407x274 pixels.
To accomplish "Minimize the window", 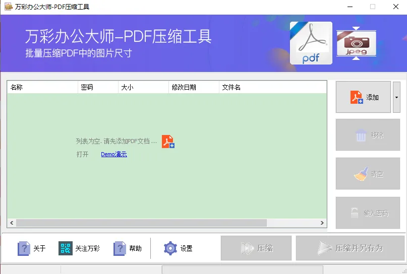I will point(350,7).
